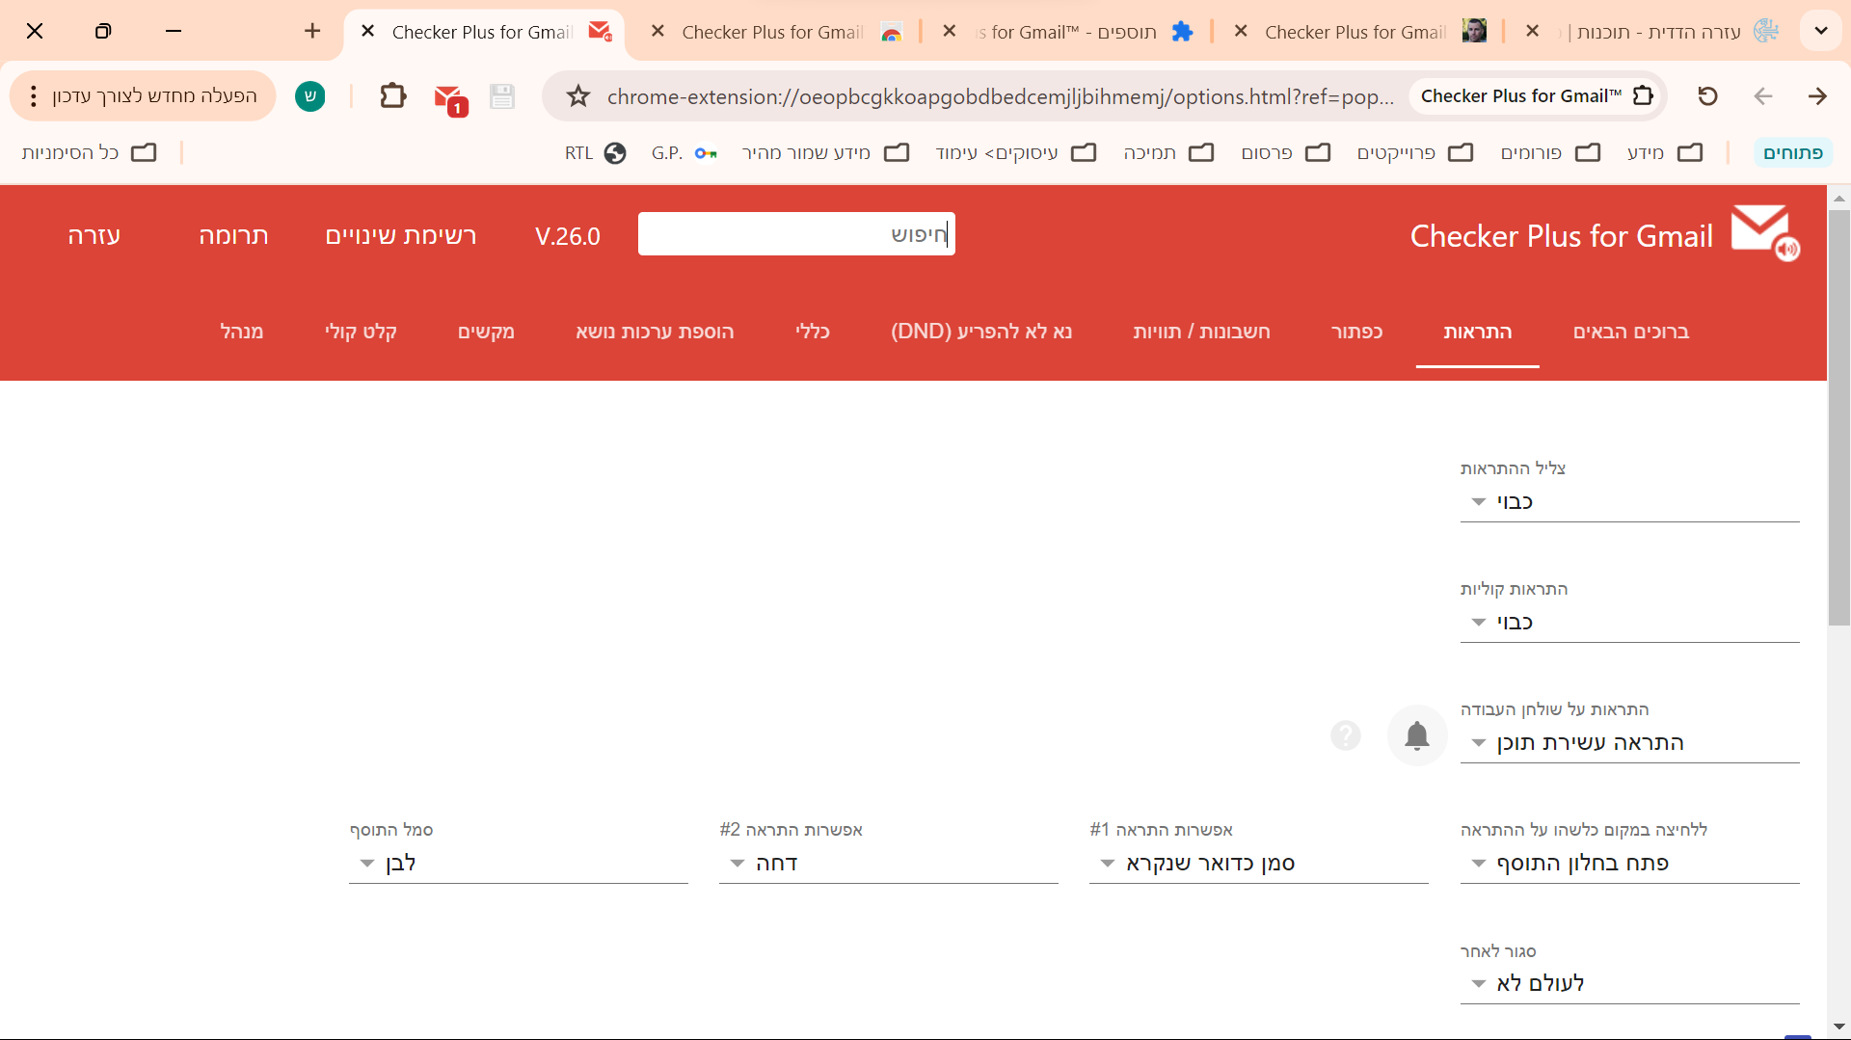Open the קלט קולי tab
The height and width of the screenshot is (1040, 1851).
tap(361, 332)
